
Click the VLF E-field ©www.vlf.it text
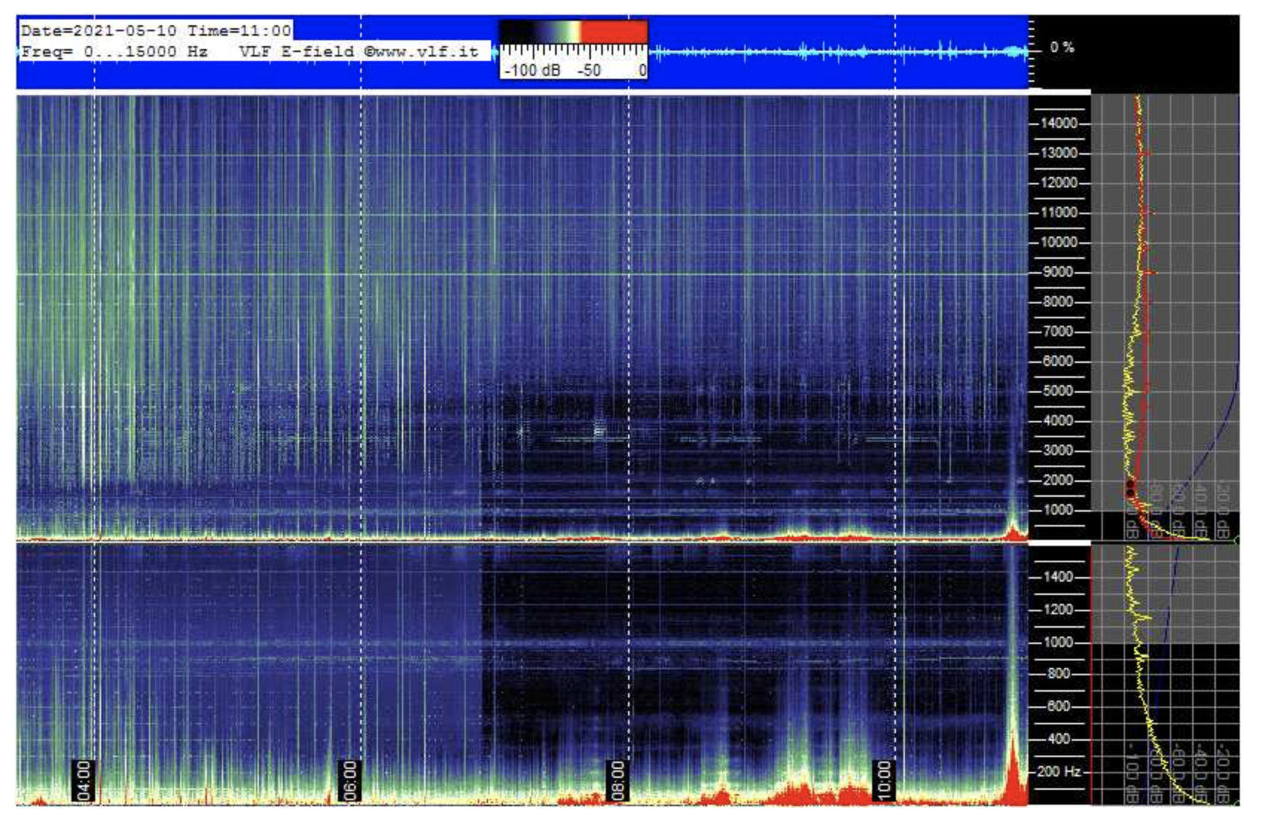point(359,52)
